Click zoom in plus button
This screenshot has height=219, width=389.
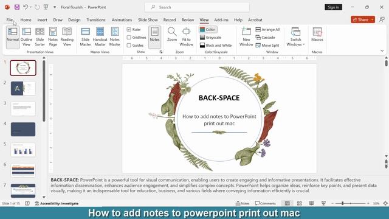coord(368,203)
